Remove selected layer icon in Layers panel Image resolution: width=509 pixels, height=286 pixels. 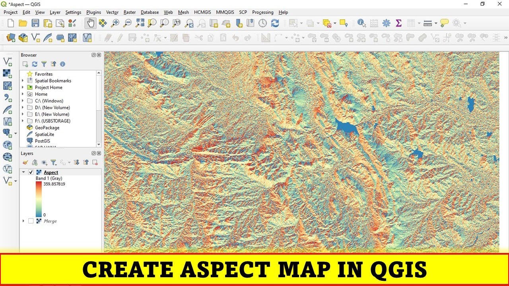(95, 162)
